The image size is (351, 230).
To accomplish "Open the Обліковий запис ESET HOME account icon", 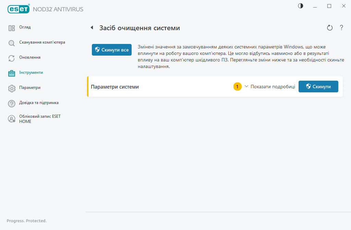I will (x=12, y=118).
